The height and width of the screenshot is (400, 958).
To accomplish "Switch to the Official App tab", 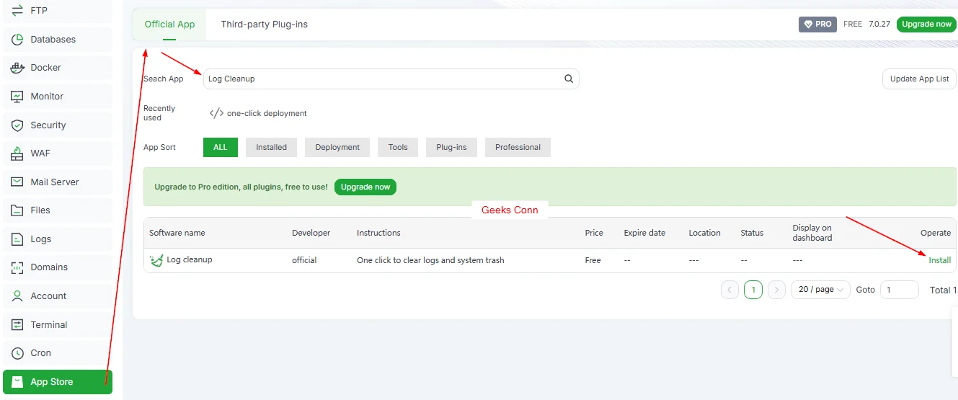I will [169, 25].
